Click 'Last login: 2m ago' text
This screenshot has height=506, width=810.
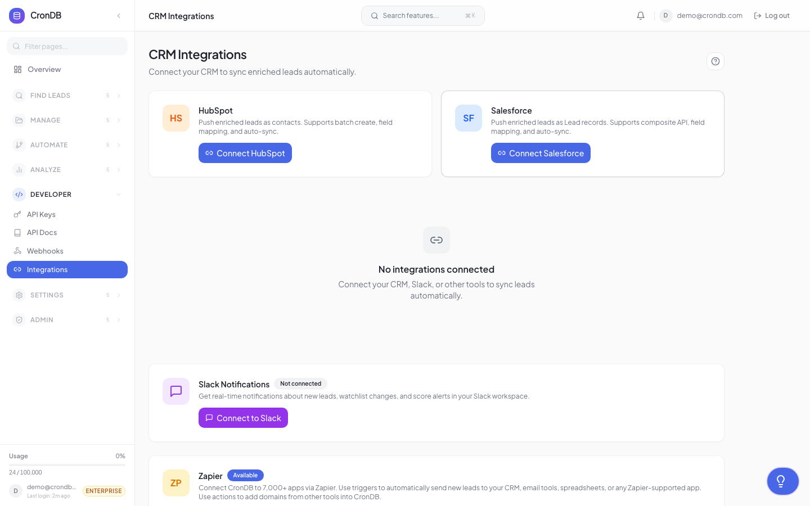tap(48, 496)
